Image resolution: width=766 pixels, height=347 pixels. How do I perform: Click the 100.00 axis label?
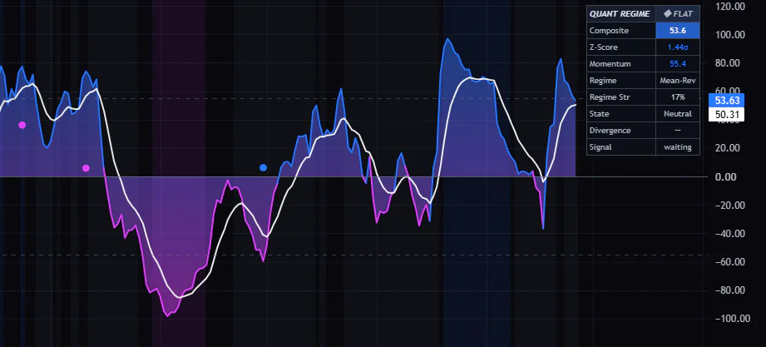[x=730, y=35]
